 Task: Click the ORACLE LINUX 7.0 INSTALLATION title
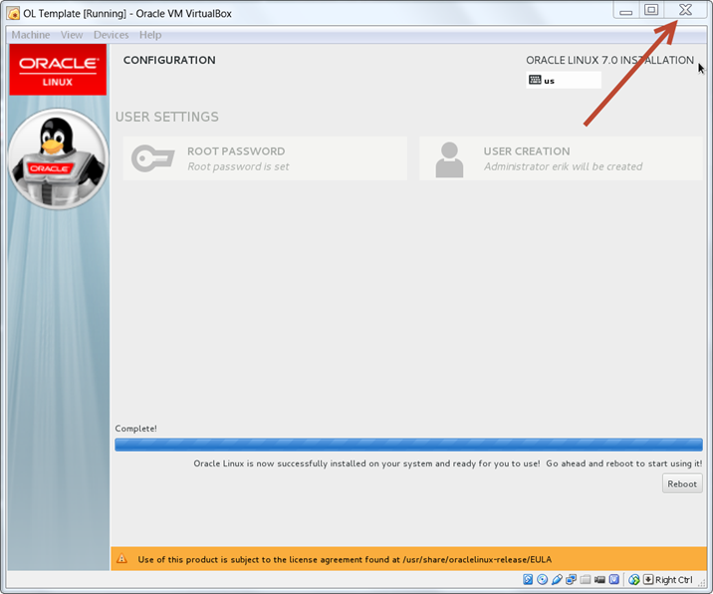pyautogui.click(x=609, y=60)
